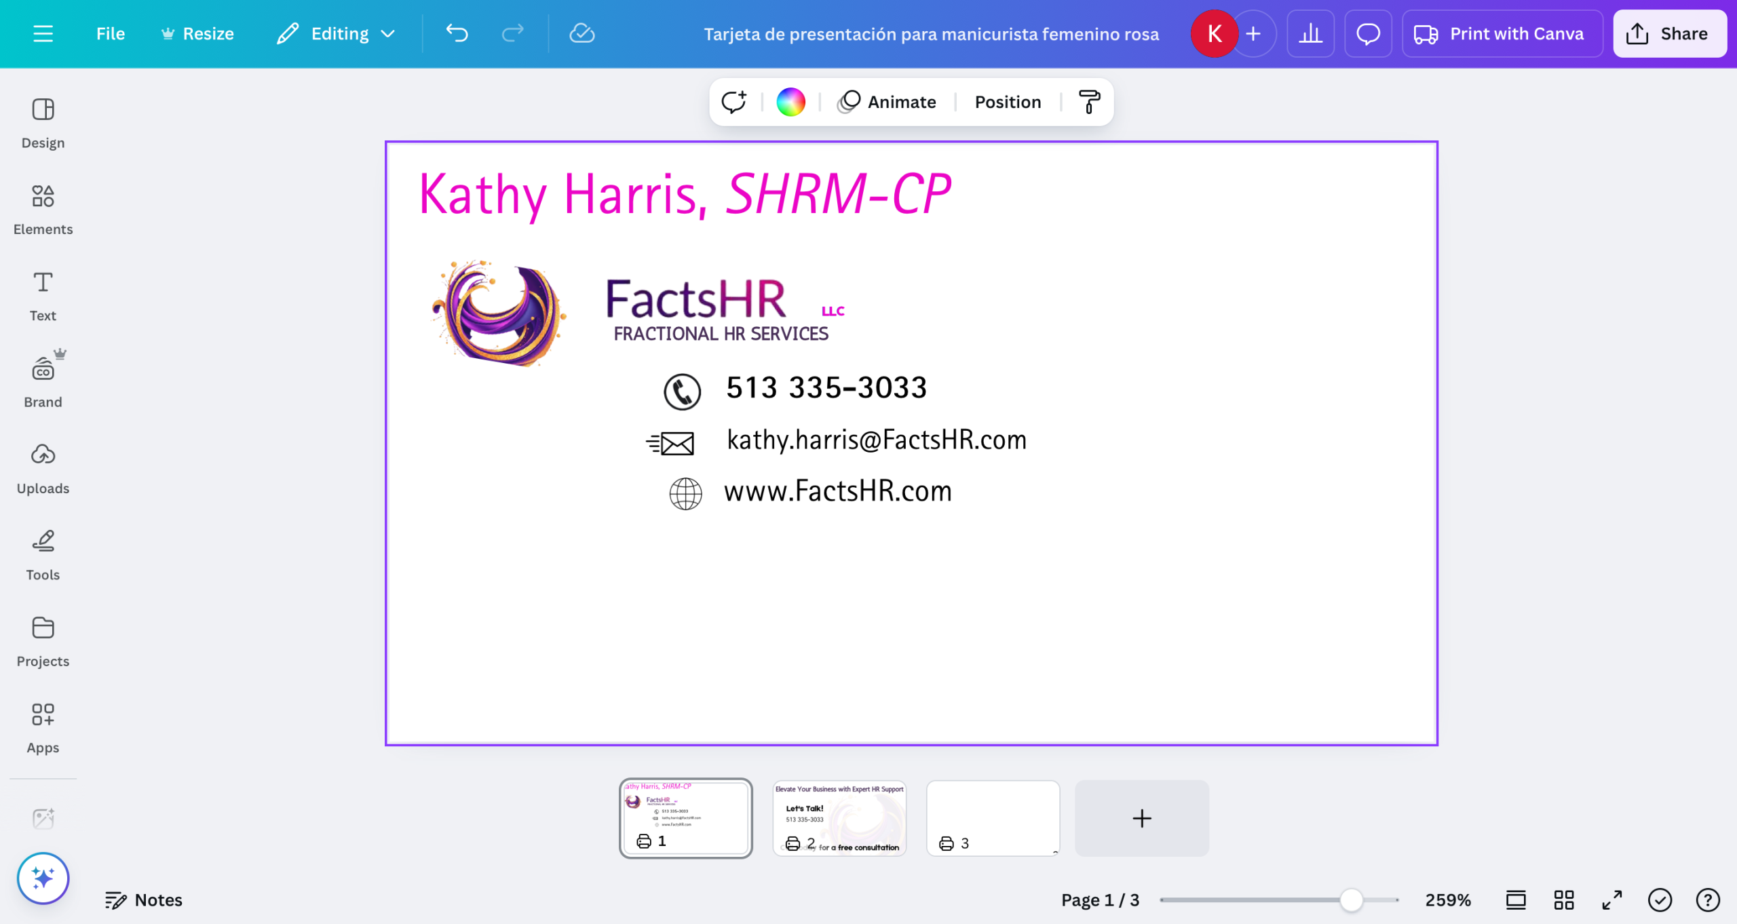
Task: Open the K user avatar
Action: [1215, 34]
